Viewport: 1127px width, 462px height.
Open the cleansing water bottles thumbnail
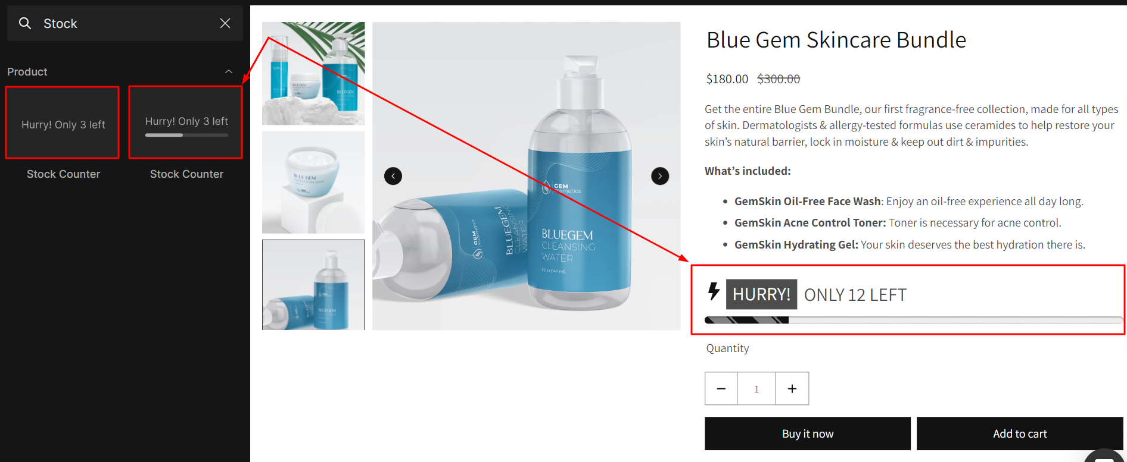pos(313,285)
